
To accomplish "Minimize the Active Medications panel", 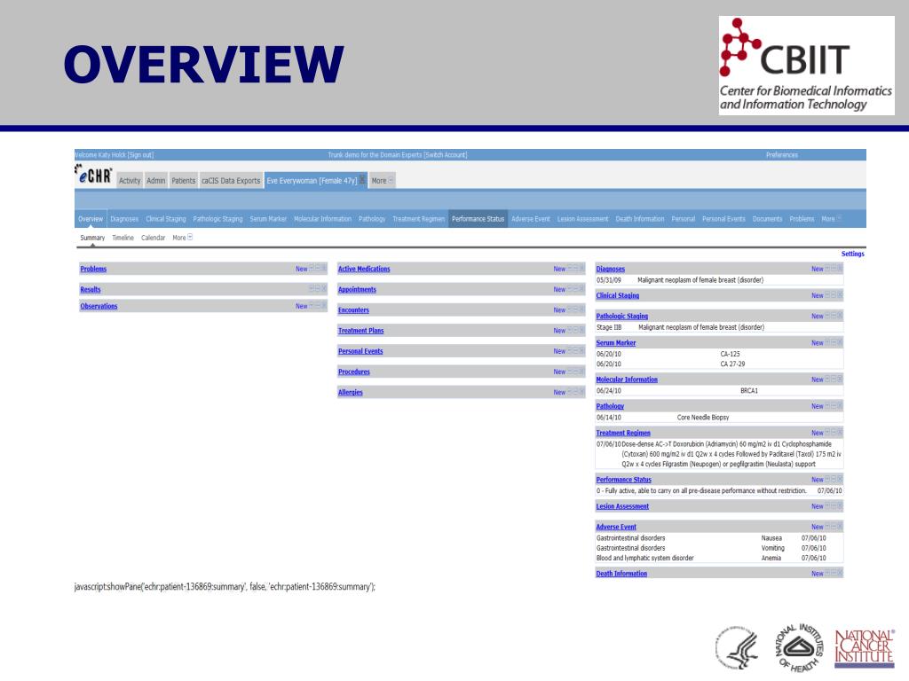I will coord(575,268).
